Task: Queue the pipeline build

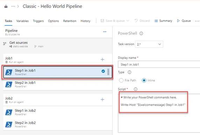Action: [184, 21]
